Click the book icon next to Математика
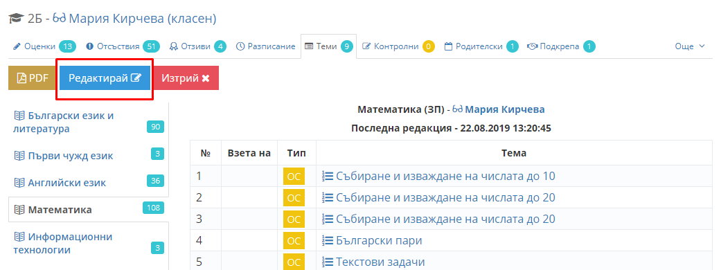Viewport: 721px width, 270px height. click(19, 210)
